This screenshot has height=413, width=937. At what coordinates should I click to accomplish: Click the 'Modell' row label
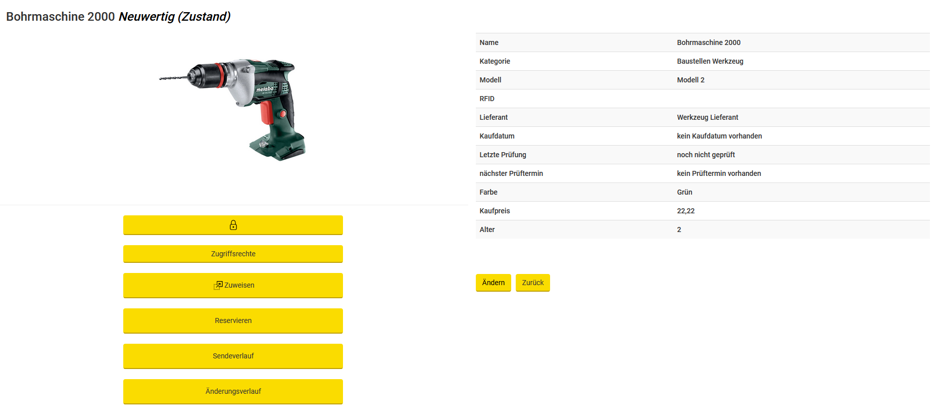click(490, 80)
